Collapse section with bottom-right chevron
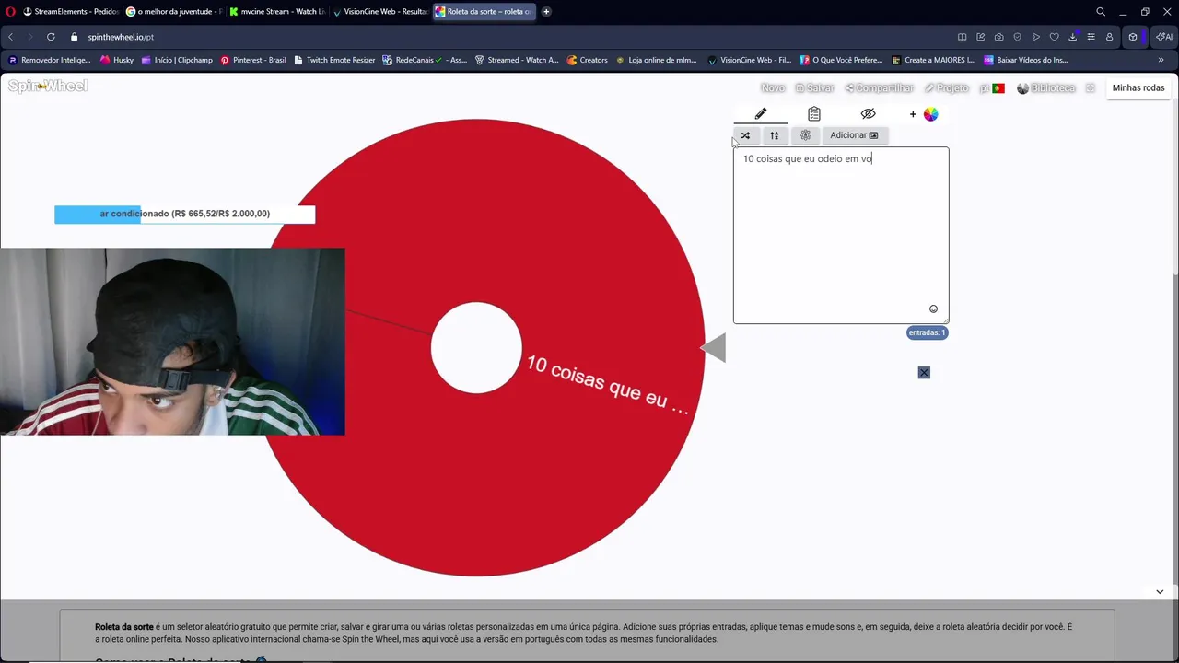The height and width of the screenshot is (663, 1179). point(1160,591)
